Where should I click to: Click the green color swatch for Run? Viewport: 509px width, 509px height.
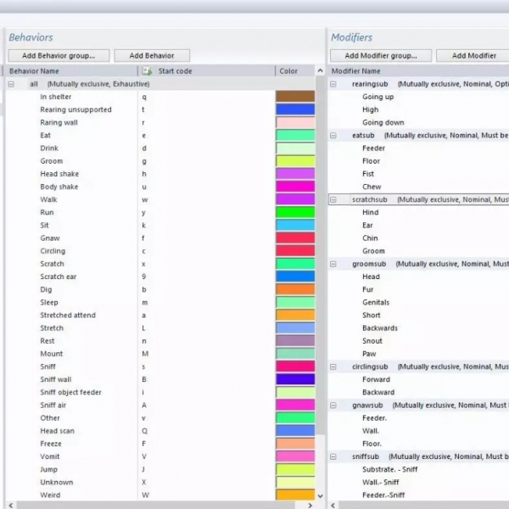click(x=294, y=212)
